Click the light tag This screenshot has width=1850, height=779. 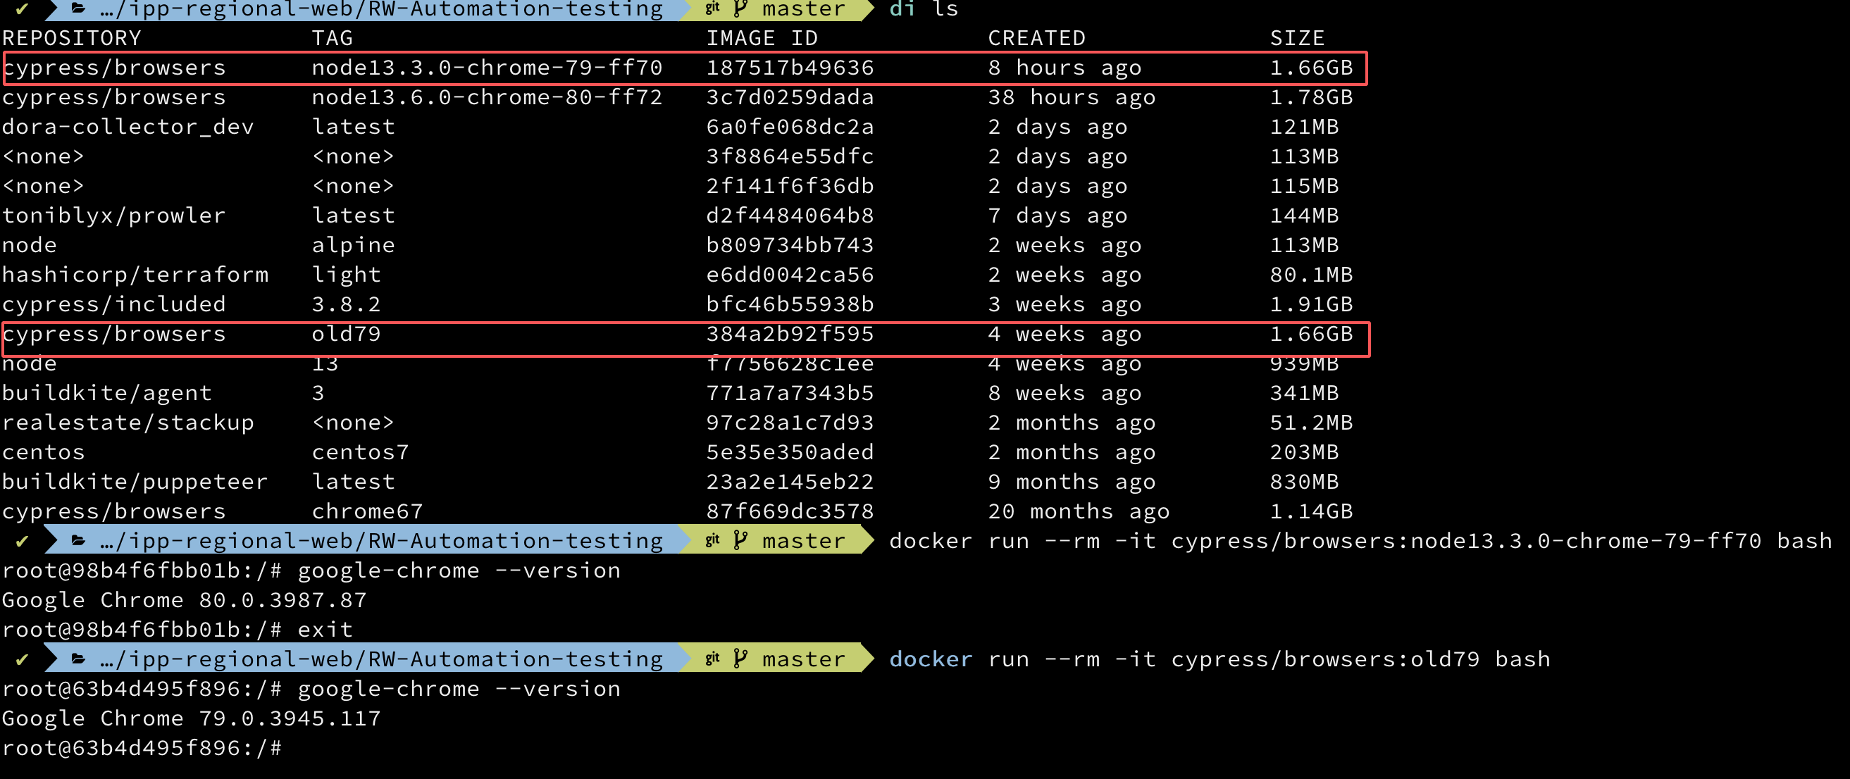click(x=346, y=274)
